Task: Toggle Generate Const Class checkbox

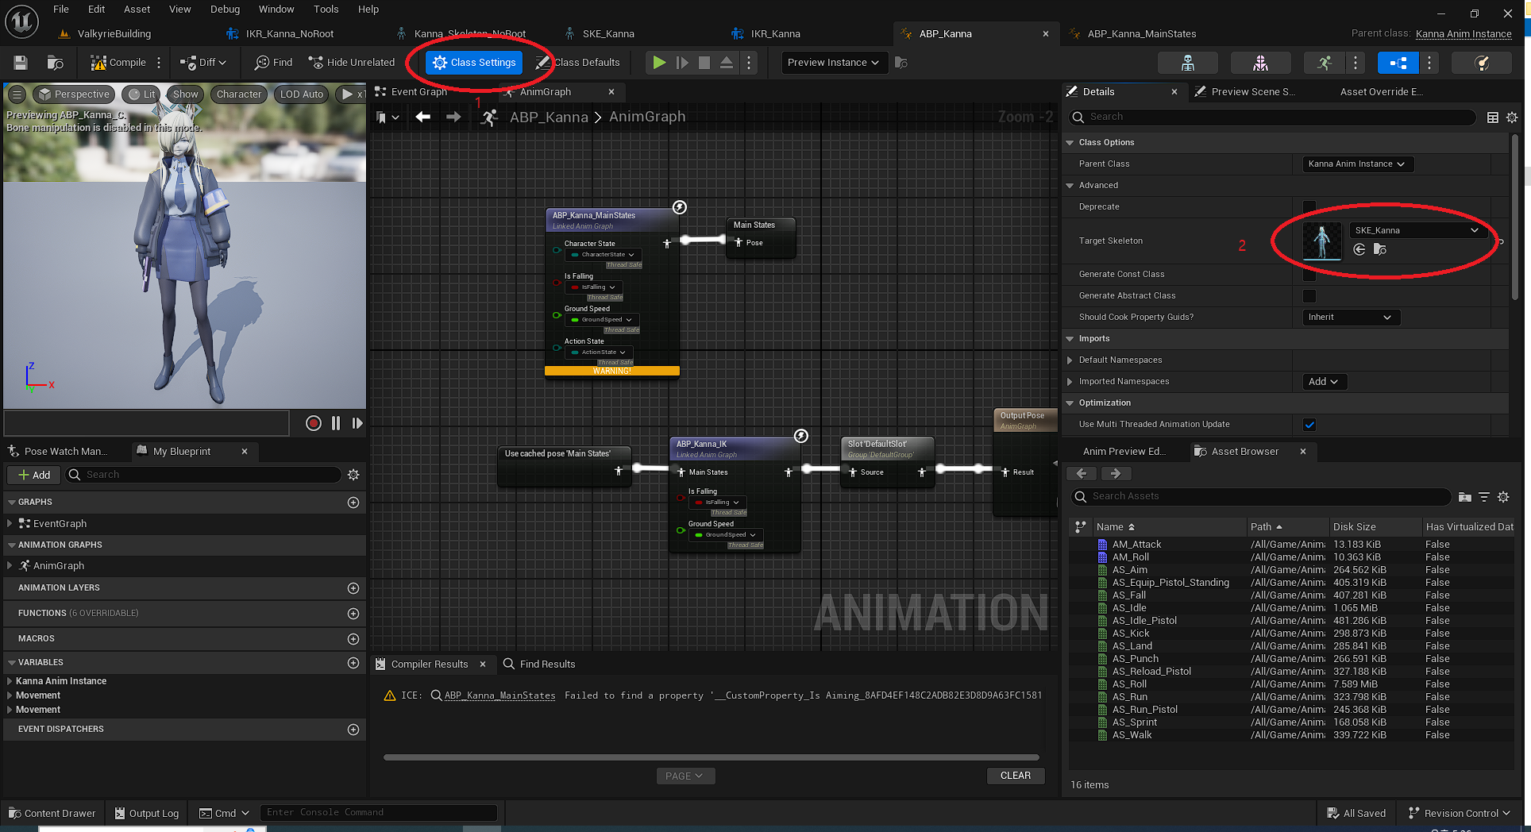Action: click(x=1309, y=275)
